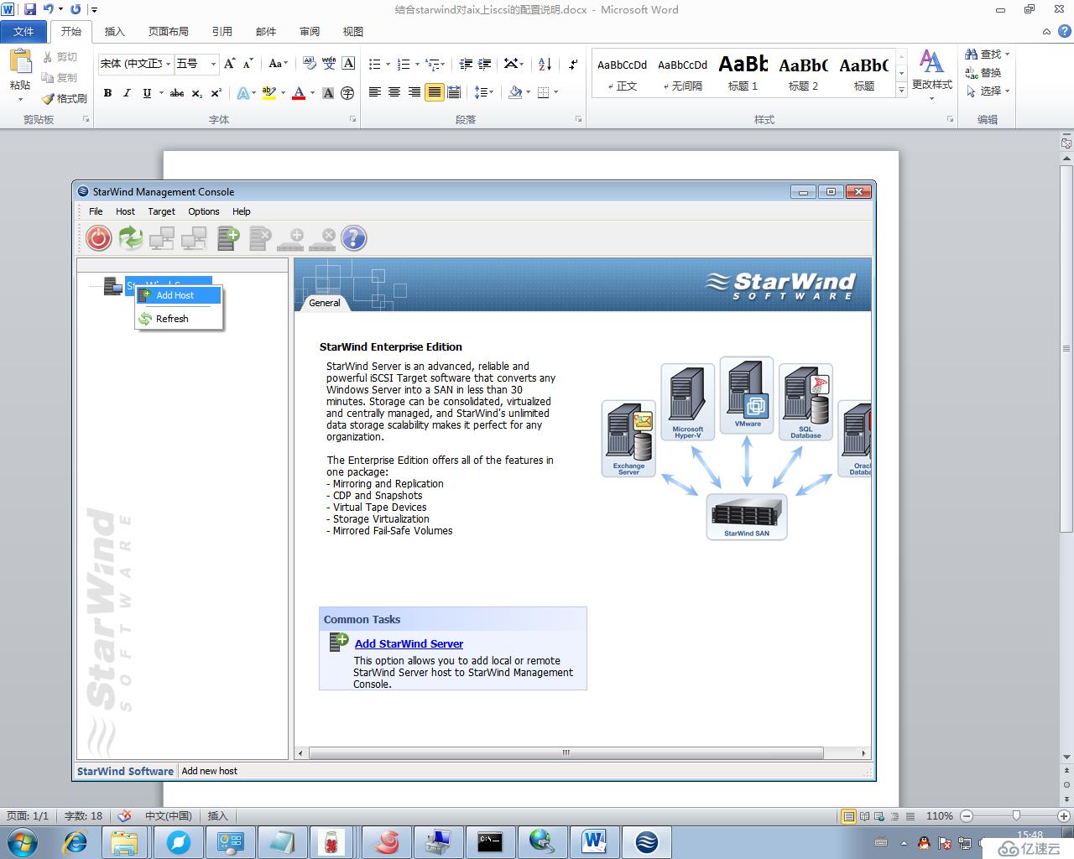Click the red power icon in StarWind toolbar

[98, 238]
